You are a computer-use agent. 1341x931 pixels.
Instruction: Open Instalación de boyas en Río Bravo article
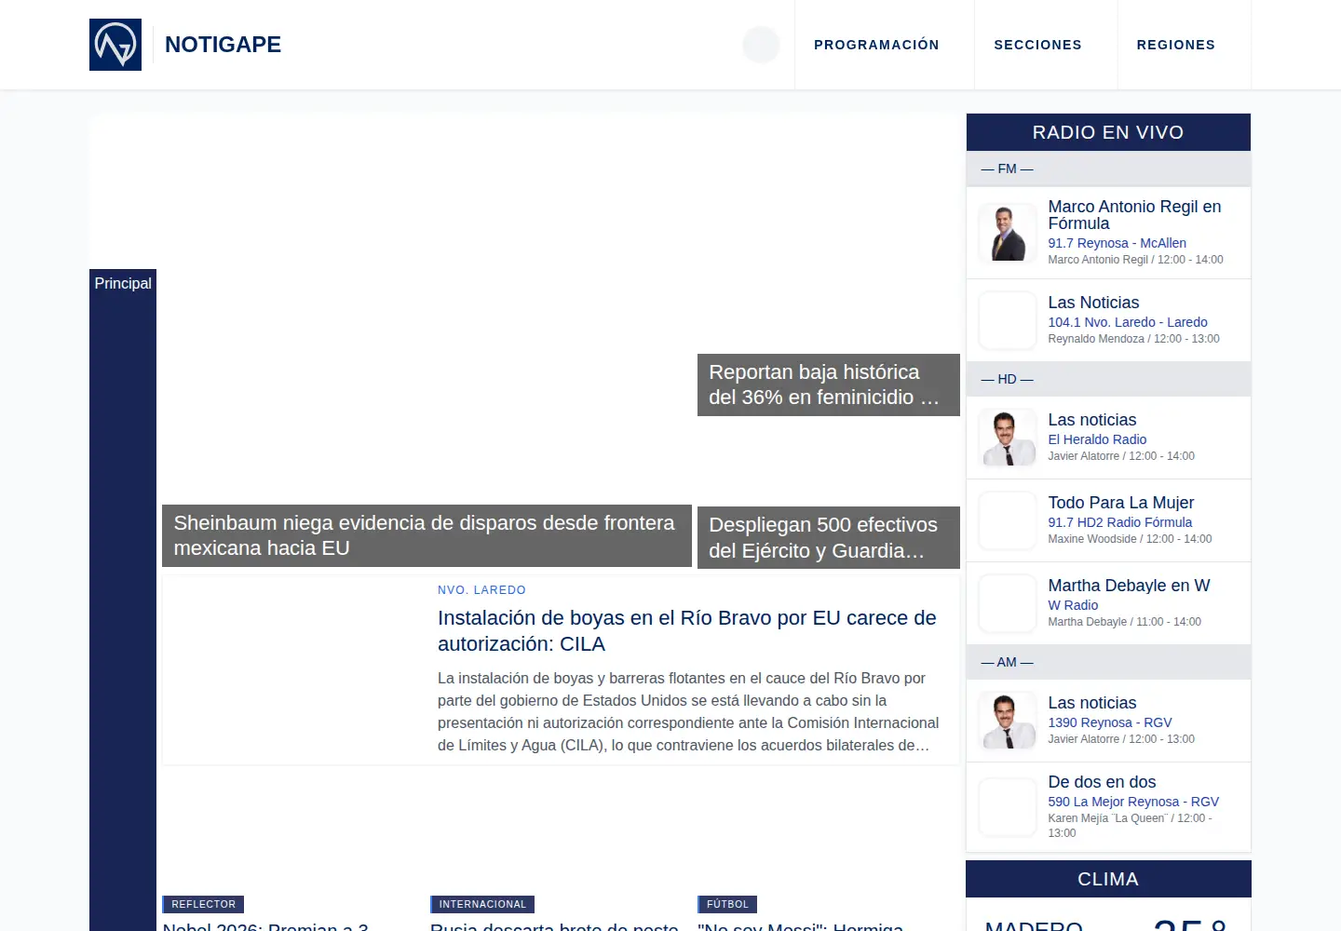coord(687,631)
